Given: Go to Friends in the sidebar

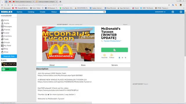Looking at the screenshot, I should coord(6,30).
